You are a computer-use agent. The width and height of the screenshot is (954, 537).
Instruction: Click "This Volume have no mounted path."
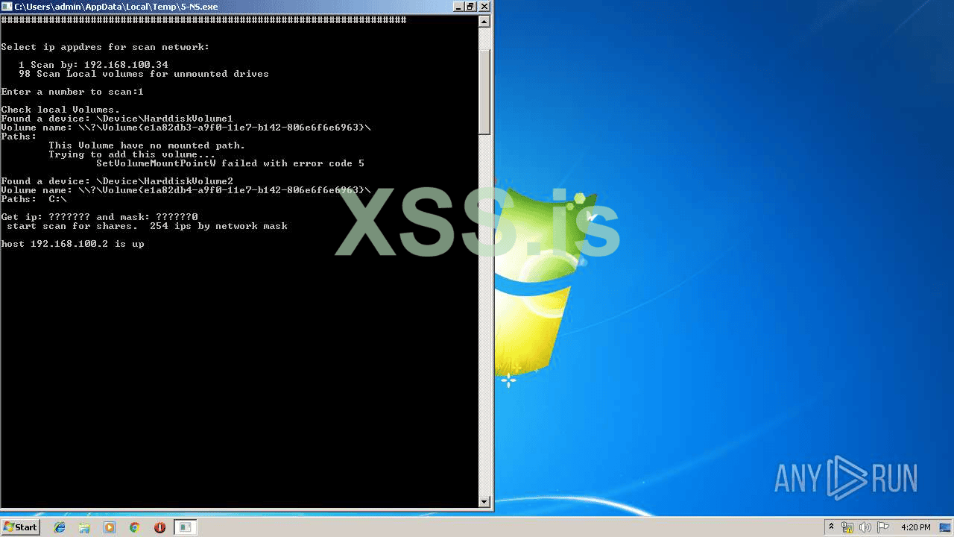click(x=147, y=145)
